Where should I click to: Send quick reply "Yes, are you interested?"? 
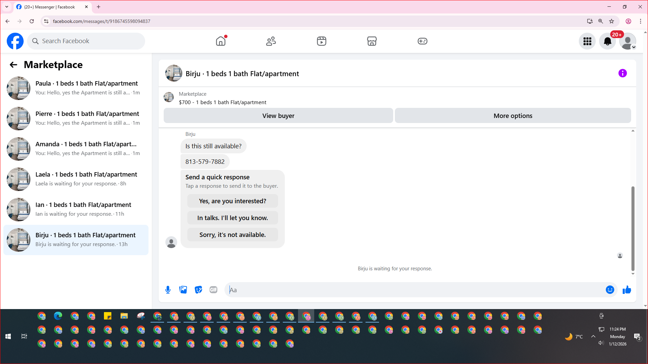click(x=233, y=201)
